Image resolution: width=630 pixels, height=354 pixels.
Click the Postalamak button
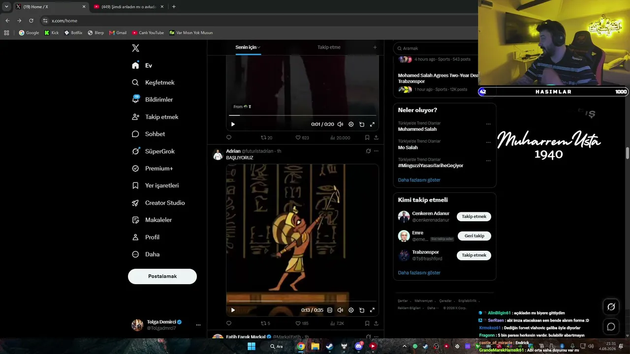point(162,276)
